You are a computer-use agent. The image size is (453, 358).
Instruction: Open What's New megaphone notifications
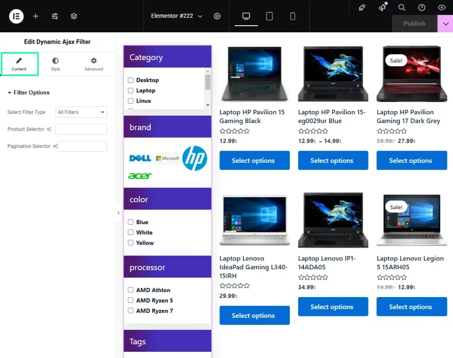382,8
